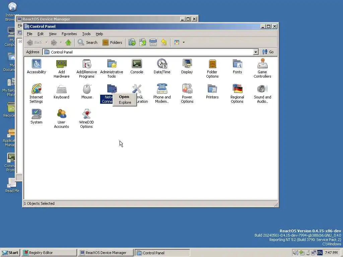The height and width of the screenshot is (257, 343).
Task: Select the Date/Time icon
Action: coord(162,67)
